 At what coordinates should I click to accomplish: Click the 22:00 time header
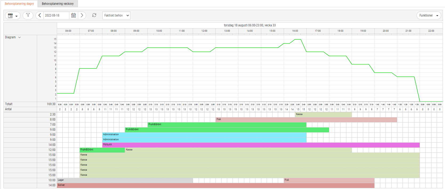click(x=431, y=31)
